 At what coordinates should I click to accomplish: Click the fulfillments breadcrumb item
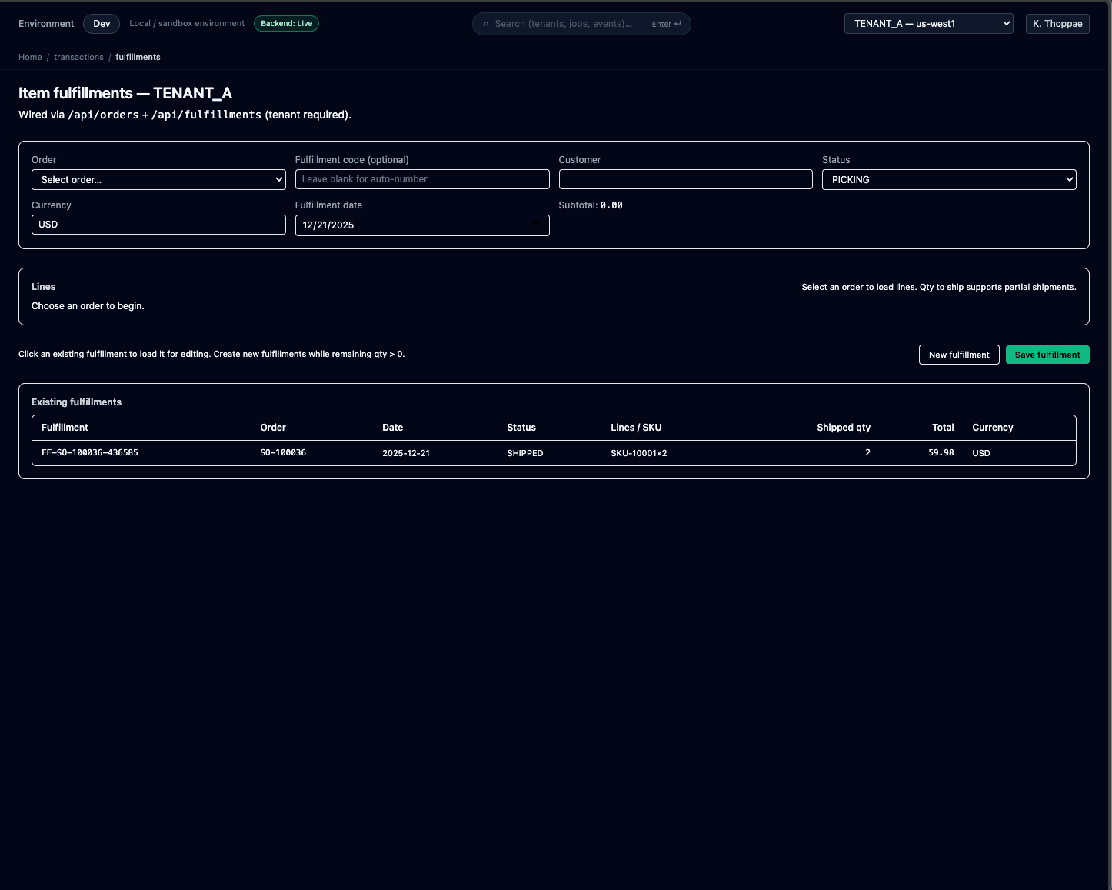click(138, 57)
